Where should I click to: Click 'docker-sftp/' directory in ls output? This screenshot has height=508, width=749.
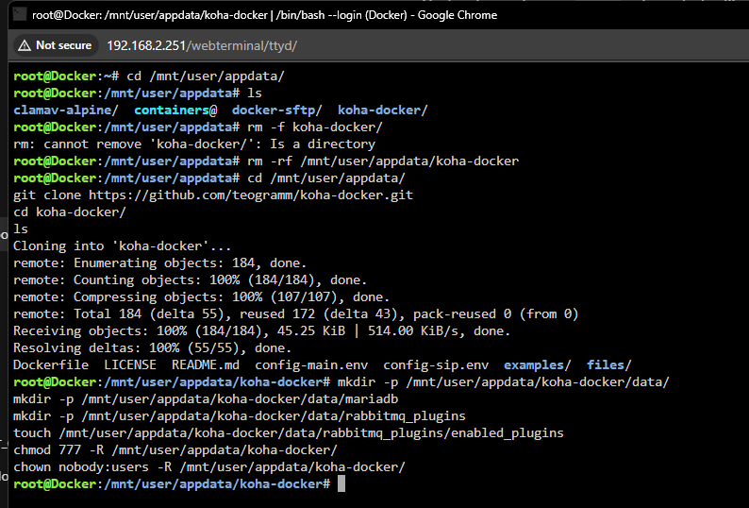[x=277, y=110]
